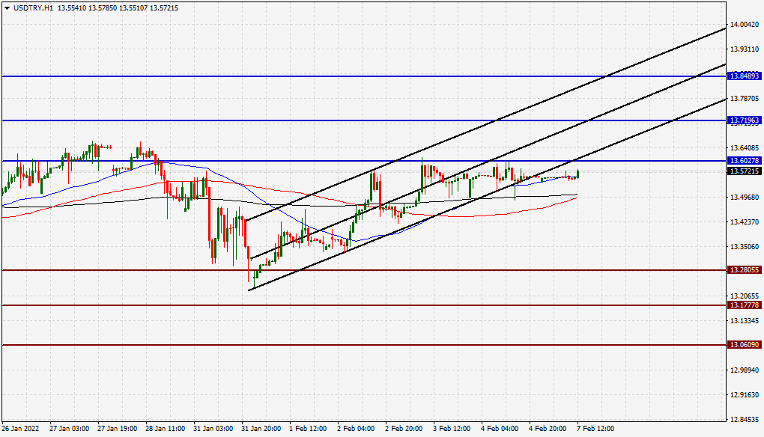
Task: Click the blue price tag 13.84893
Action: click(x=745, y=76)
